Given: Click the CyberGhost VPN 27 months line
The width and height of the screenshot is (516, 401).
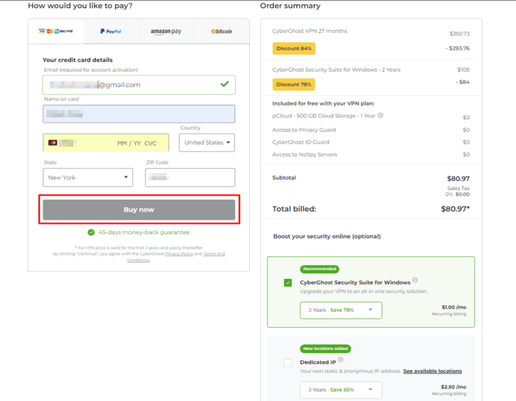Looking at the screenshot, I should (310, 32).
